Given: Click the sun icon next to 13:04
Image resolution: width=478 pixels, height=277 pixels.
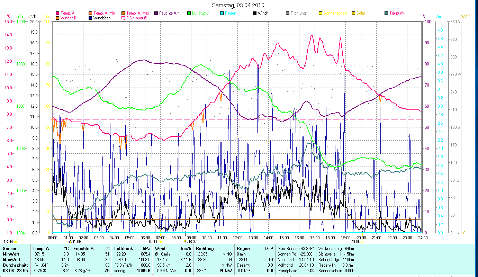Looking at the screenshot, I should click(x=15, y=241).
